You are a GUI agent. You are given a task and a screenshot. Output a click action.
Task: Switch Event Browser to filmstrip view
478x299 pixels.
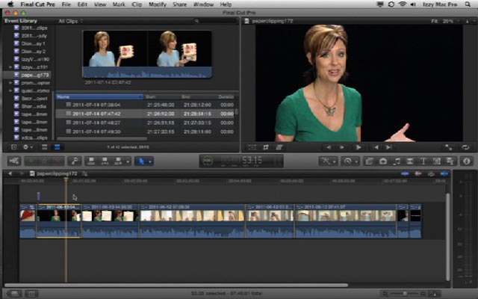(45, 147)
